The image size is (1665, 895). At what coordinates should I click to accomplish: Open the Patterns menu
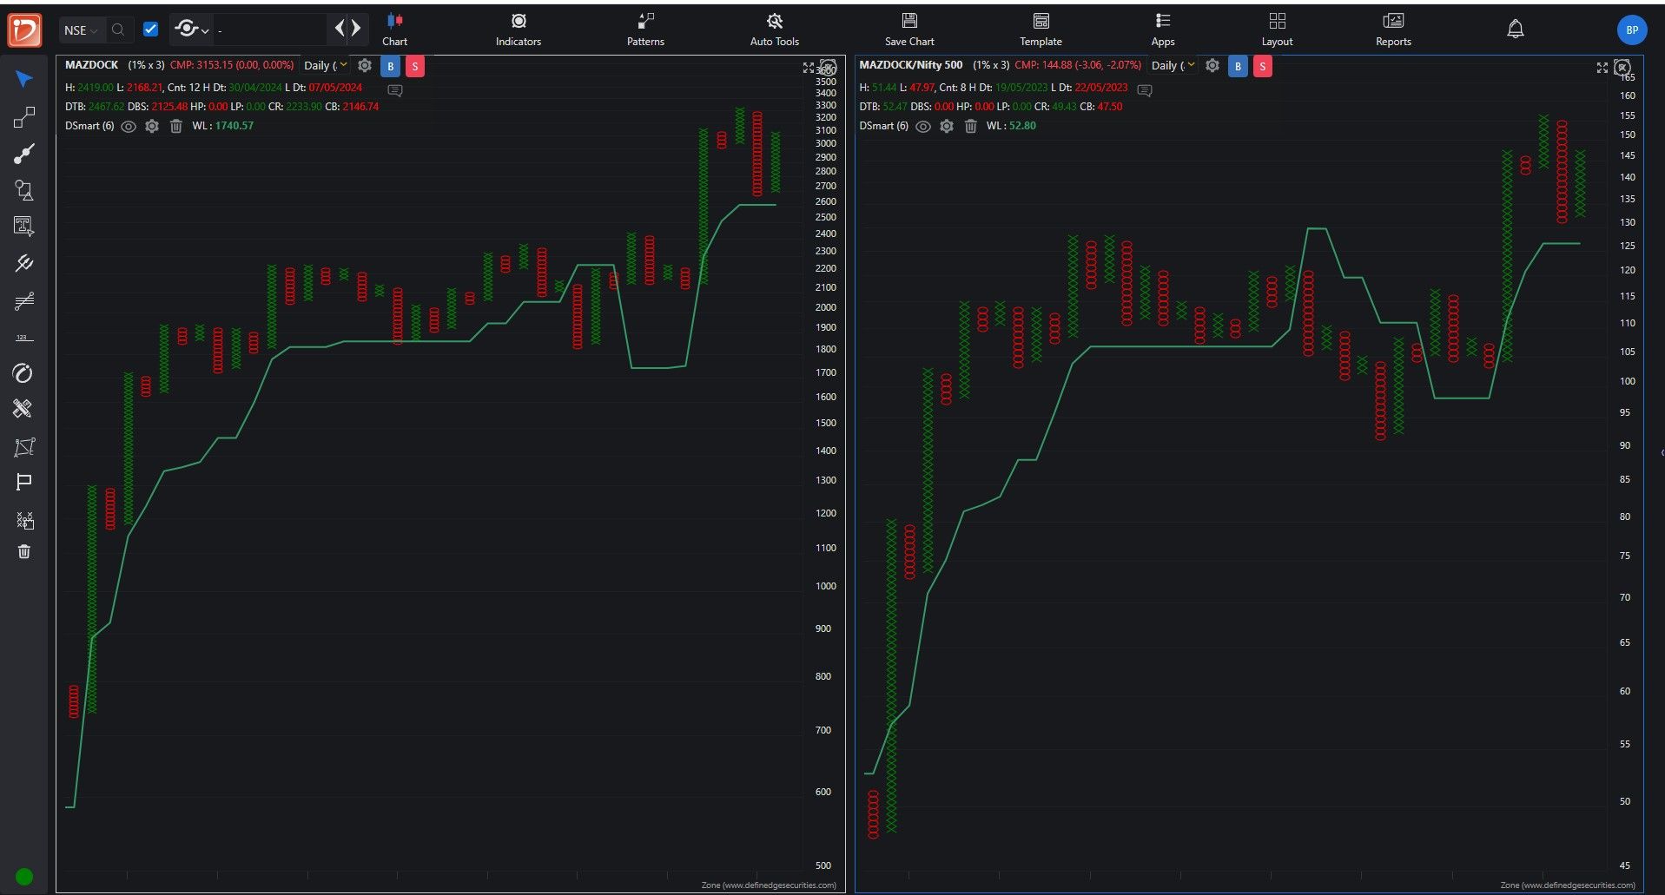pos(645,30)
